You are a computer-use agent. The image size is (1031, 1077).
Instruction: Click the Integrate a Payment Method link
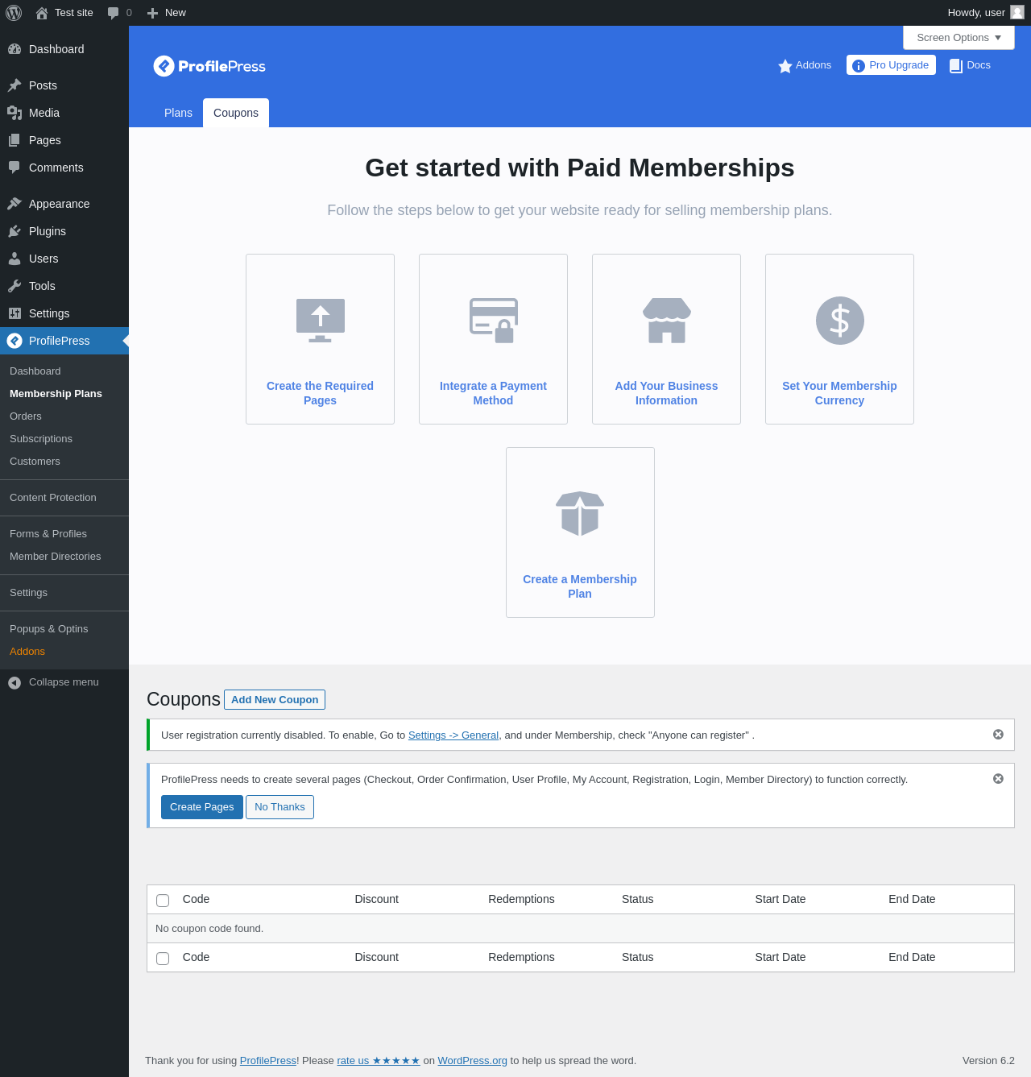pos(493,393)
